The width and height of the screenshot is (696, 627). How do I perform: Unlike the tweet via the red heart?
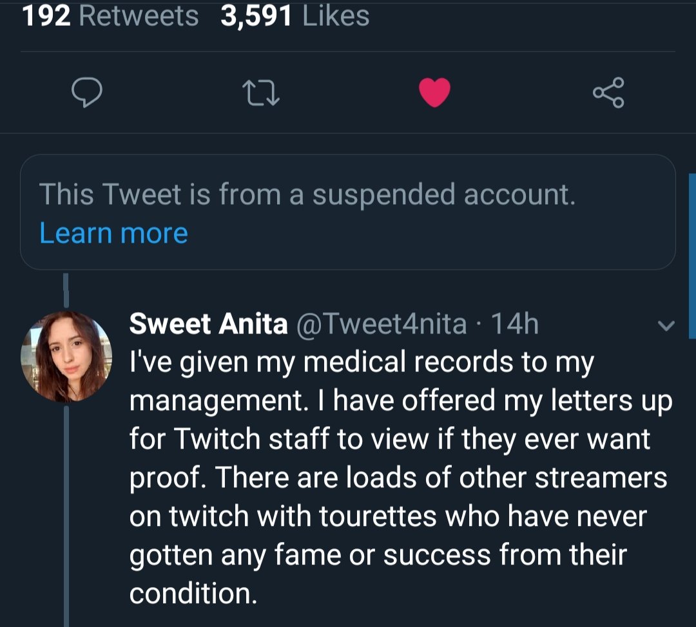pos(434,93)
